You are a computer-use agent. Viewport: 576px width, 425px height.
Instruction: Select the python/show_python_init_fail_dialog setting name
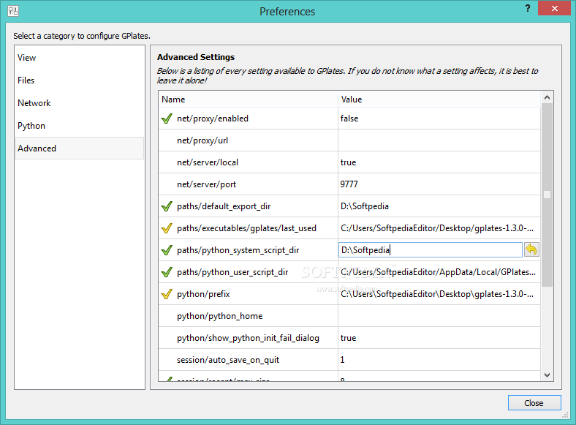tap(248, 338)
